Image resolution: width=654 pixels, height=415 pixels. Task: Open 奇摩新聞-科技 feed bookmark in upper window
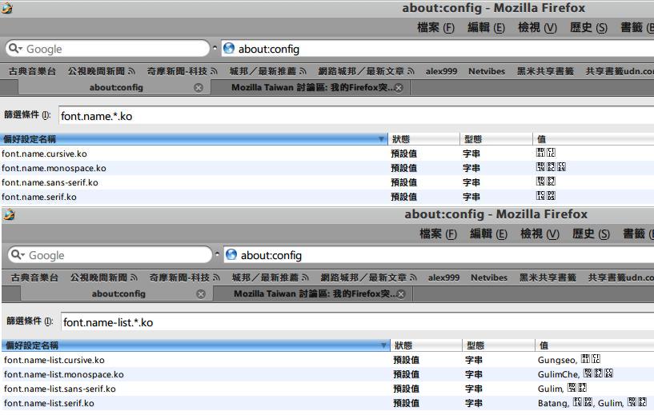(183, 71)
